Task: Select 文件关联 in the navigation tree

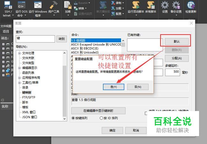Action: click(28, 58)
